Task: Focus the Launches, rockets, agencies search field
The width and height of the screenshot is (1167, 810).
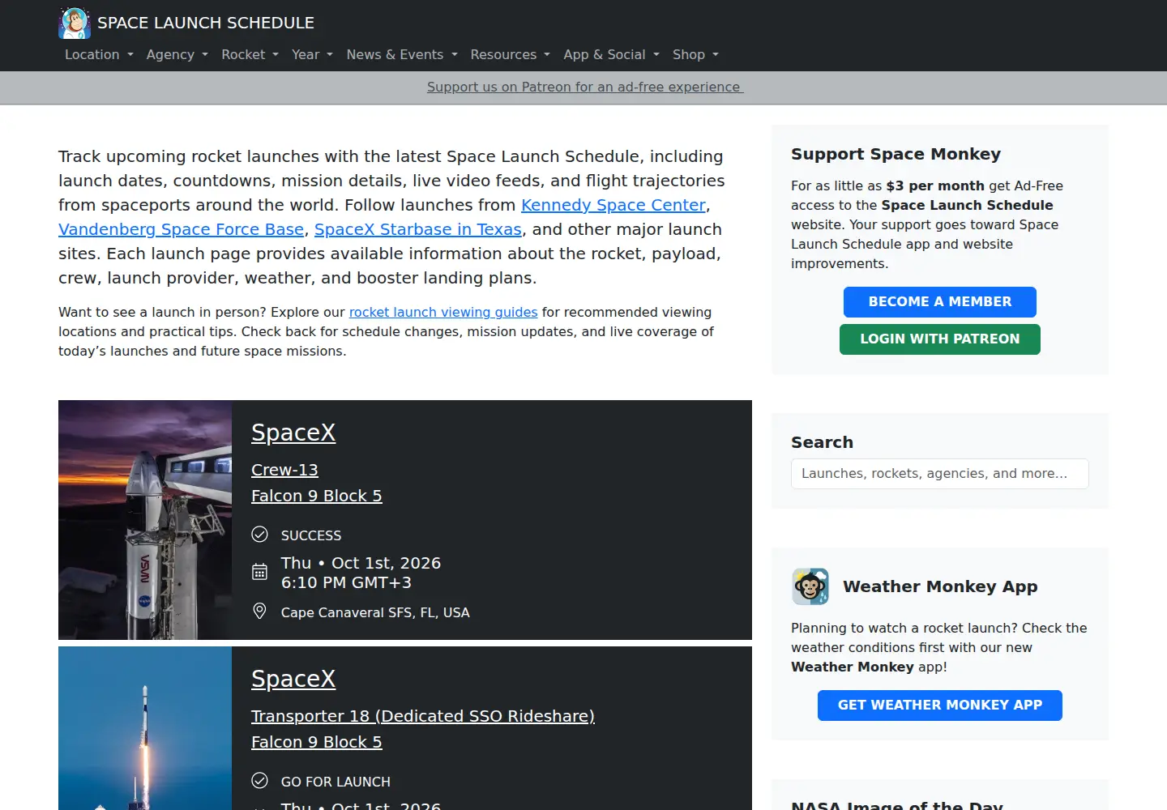Action: 940,474
